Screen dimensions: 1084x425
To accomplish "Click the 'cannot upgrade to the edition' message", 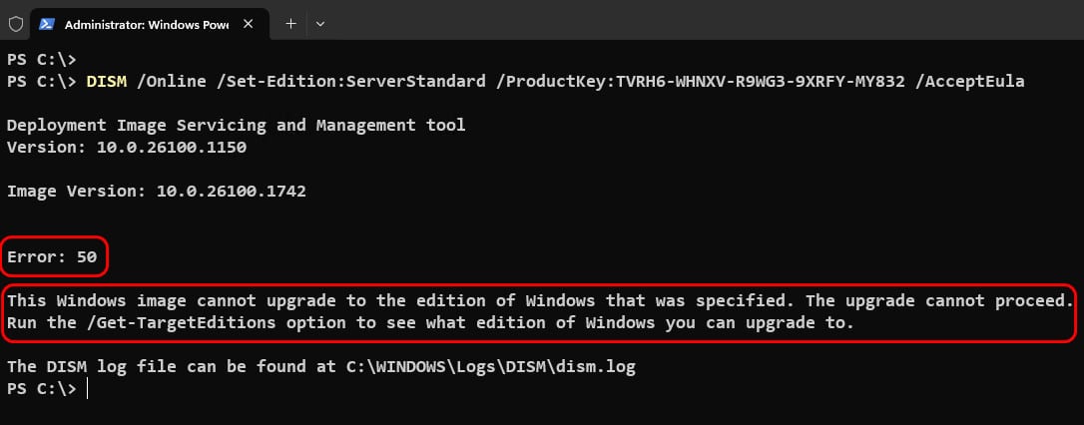I will (x=540, y=300).
